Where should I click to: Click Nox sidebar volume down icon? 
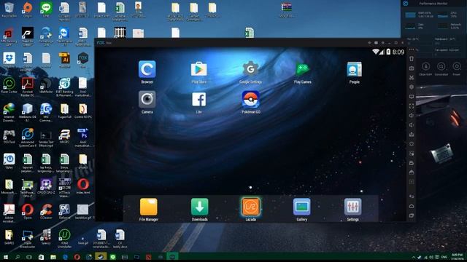tap(412, 125)
